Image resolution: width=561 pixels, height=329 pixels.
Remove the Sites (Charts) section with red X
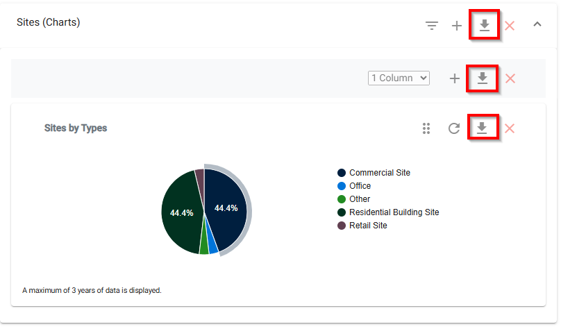(510, 26)
